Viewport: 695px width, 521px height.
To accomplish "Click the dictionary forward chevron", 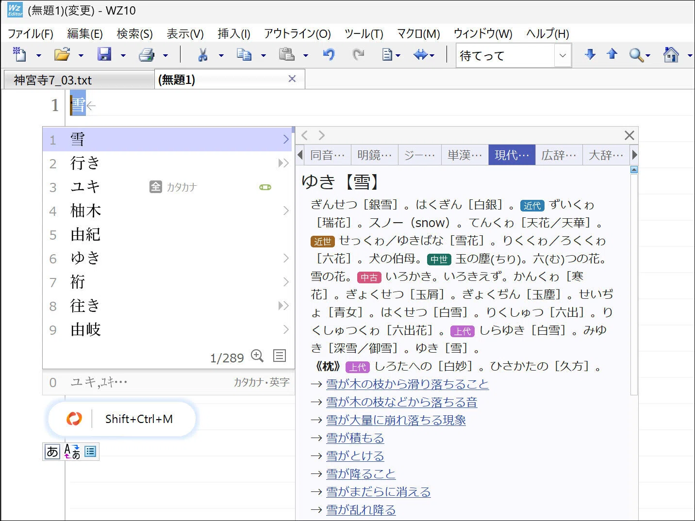I will pyautogui.click(x=321, y=135).
